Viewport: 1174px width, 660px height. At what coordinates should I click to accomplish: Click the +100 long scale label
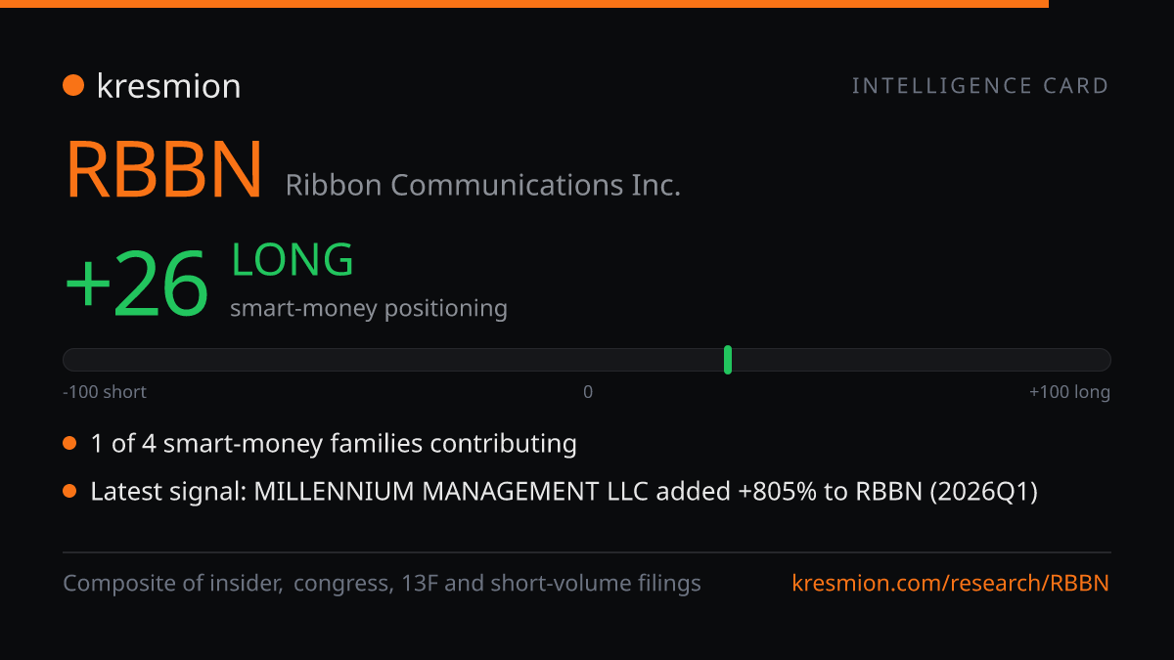[1069, 392]
